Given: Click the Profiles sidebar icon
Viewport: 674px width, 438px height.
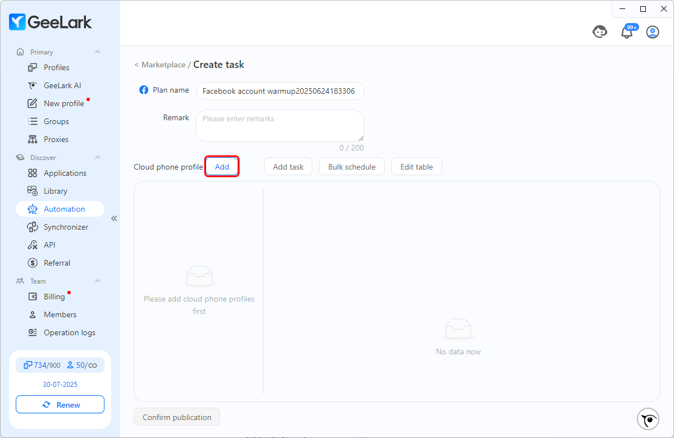Looking at the screenshot, I should click(x=33, y=67).
